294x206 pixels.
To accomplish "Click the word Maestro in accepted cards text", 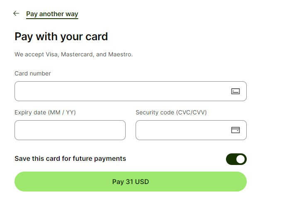I will pos(119,54).
